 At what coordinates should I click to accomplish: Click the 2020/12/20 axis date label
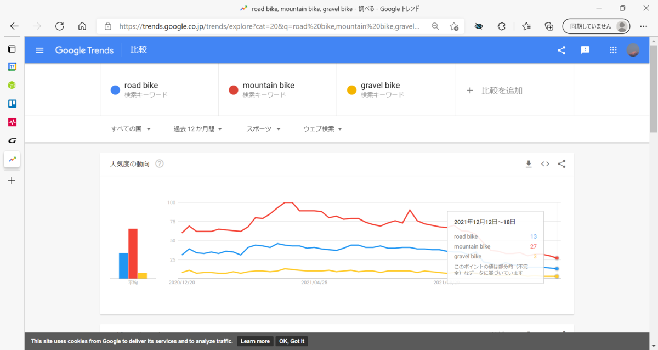pos(181,283)
